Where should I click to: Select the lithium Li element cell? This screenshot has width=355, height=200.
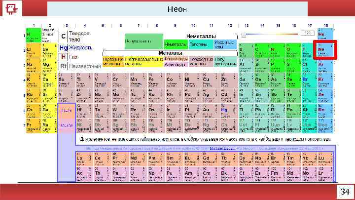pos(34,50)
